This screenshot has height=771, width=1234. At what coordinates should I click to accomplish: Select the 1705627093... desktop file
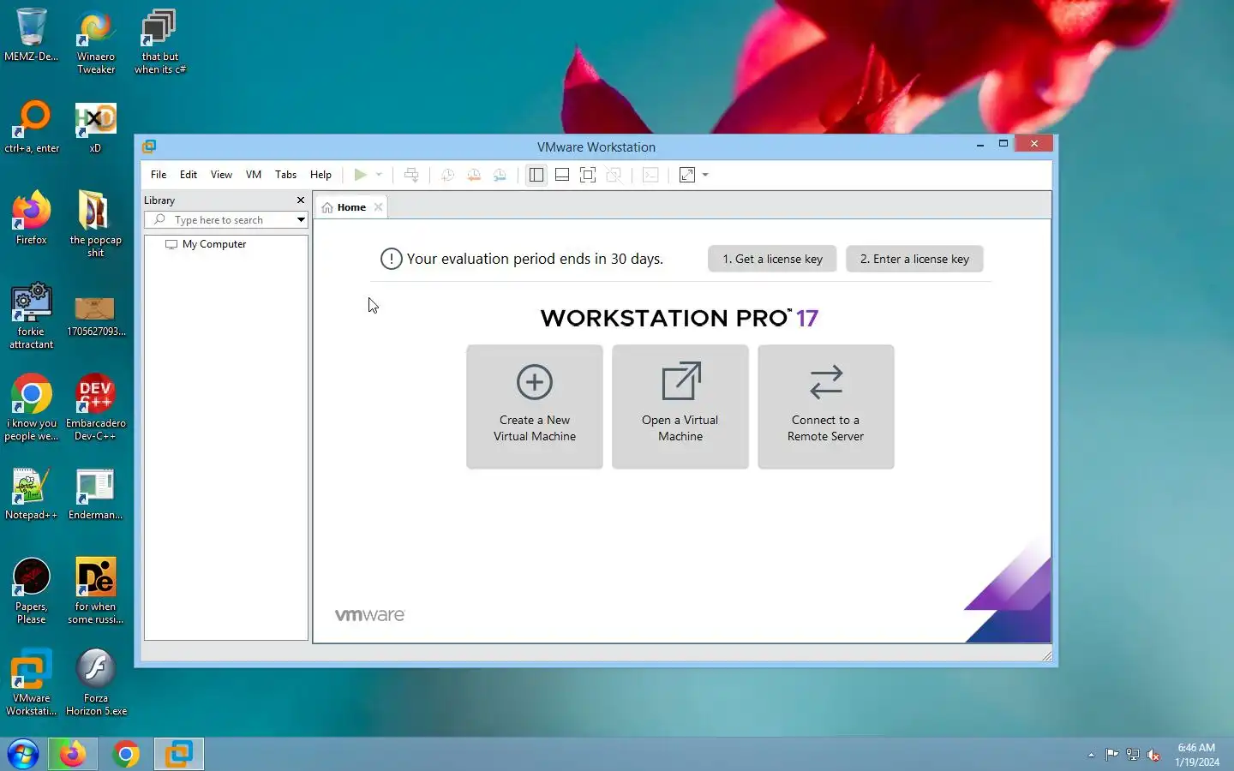pos(96,314)
